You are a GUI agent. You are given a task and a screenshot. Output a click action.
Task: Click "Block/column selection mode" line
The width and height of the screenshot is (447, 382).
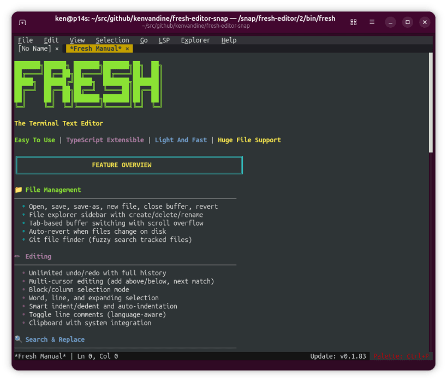pos(79,289)
